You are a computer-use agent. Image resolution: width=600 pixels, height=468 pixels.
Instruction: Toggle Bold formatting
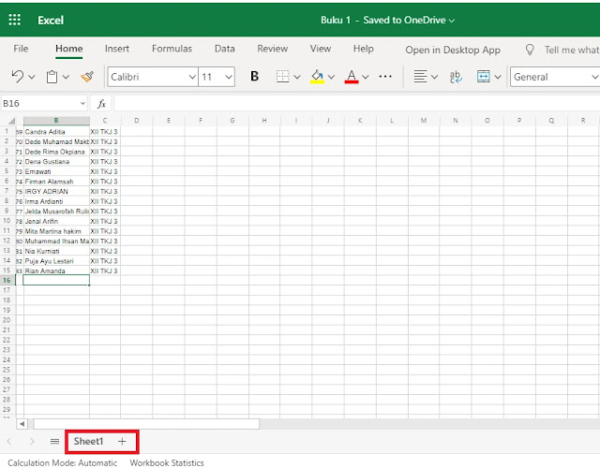(254, 77)
